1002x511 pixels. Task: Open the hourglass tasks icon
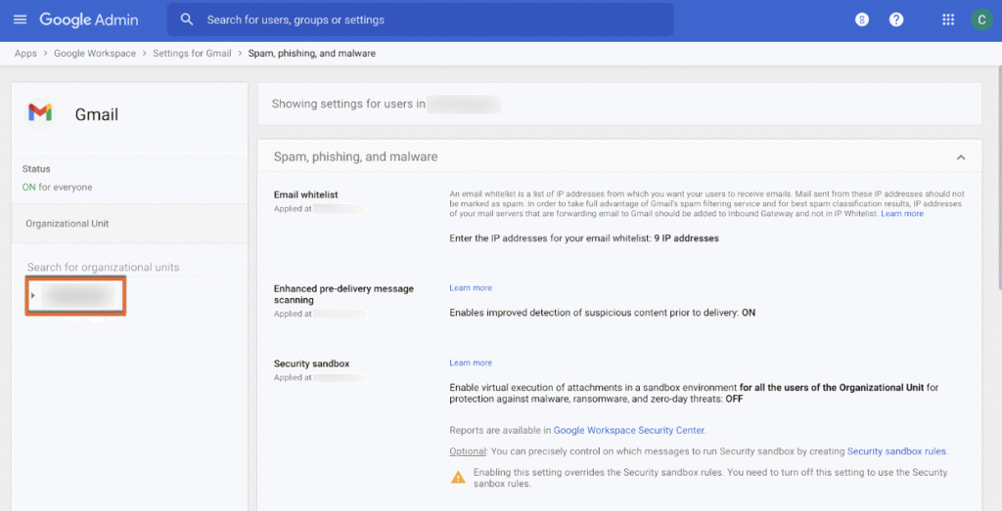click(x=862, y=20)
